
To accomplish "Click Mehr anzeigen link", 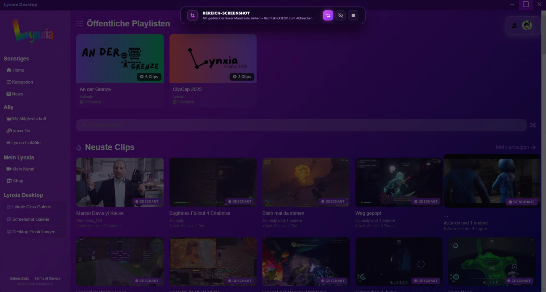I will point(516,147).
